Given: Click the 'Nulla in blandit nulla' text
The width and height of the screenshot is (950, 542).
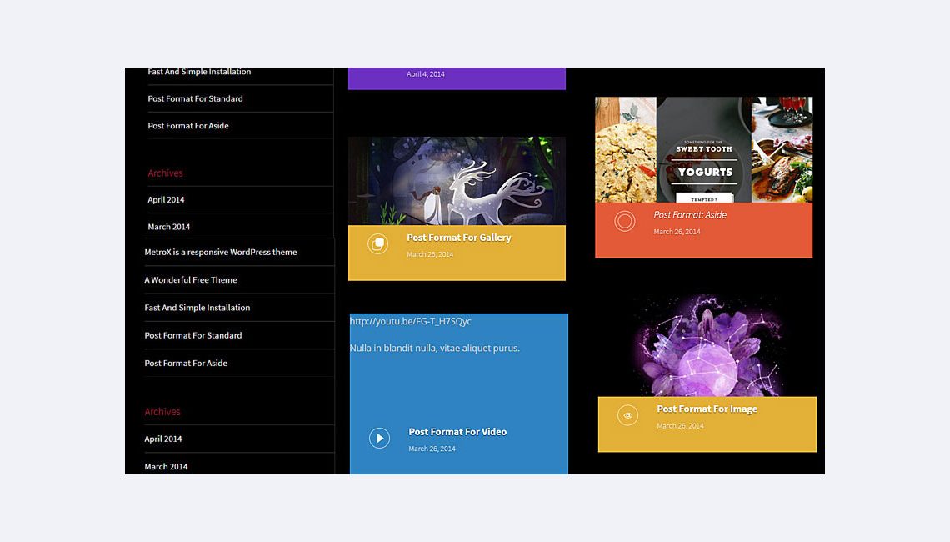Looking at the screenshot, I should [x=434, y=348].
